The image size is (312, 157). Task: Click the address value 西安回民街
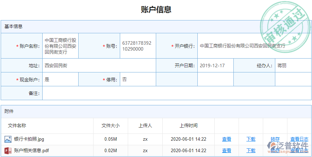(x=56, y=66)
